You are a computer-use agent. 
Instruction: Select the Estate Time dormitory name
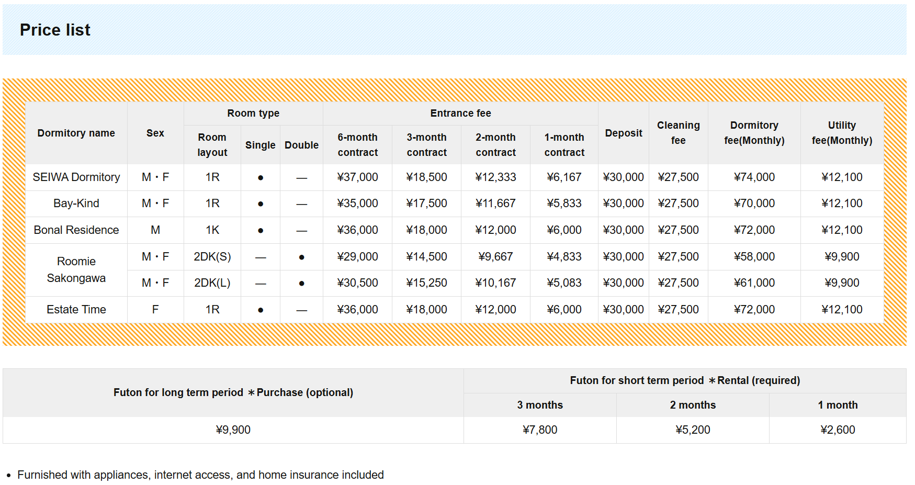click(76, 310)
